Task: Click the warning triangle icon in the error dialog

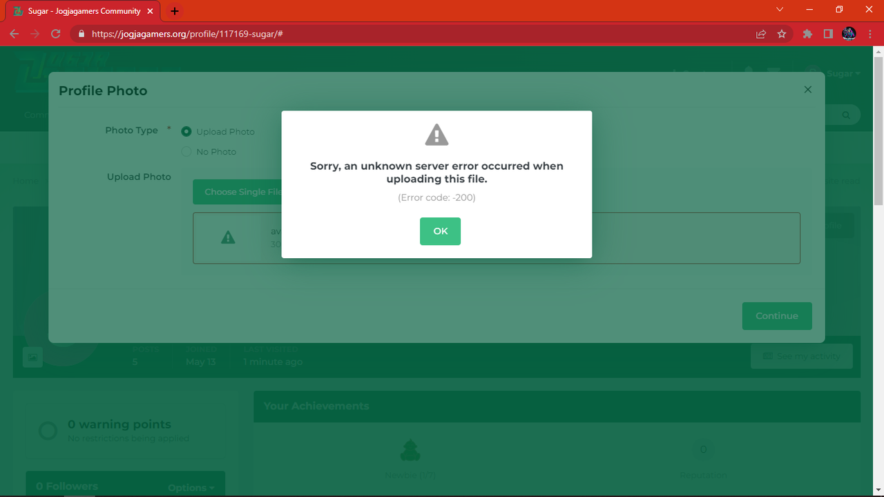Action: point(436,135)
